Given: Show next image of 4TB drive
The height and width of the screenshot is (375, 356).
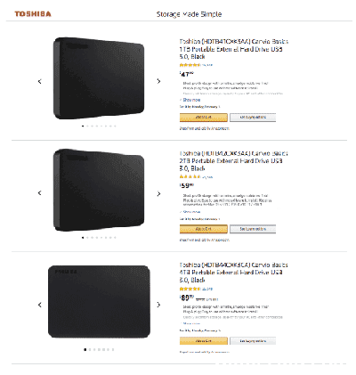Looking at the screenshot, I should [x=158, y=305].
